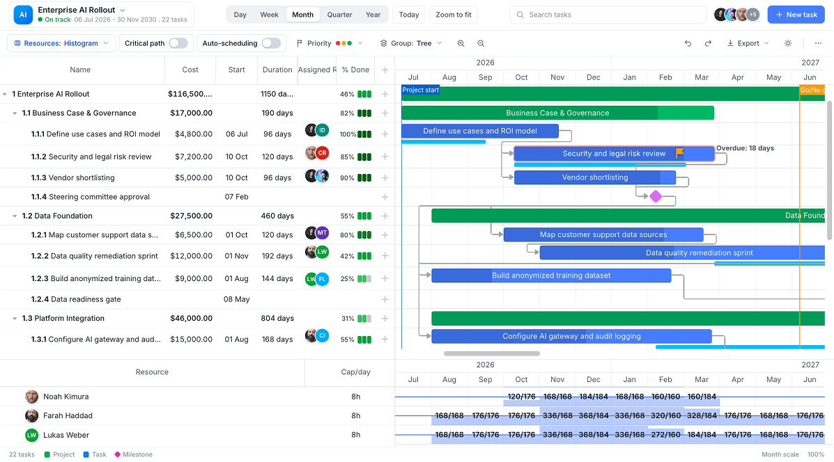This screenshot has height=462, width=834.
Task: Click the search magnifier icon
Action: coord(520,15)
